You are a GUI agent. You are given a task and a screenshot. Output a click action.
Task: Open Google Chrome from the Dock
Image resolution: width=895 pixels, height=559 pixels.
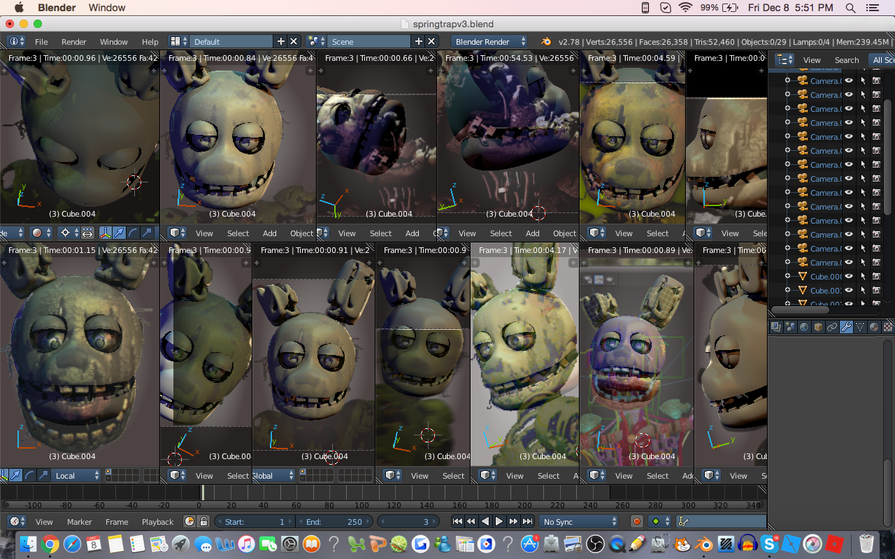click(49, 543)
